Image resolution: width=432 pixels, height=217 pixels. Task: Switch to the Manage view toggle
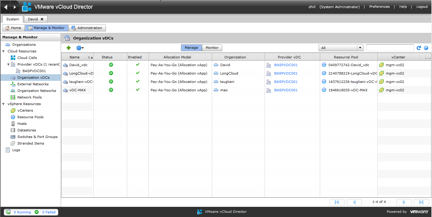(191, 48)
